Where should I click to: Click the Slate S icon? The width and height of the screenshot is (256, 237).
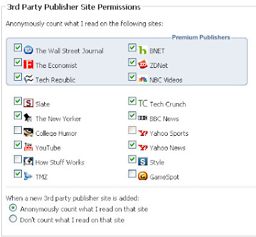(28, 103)
